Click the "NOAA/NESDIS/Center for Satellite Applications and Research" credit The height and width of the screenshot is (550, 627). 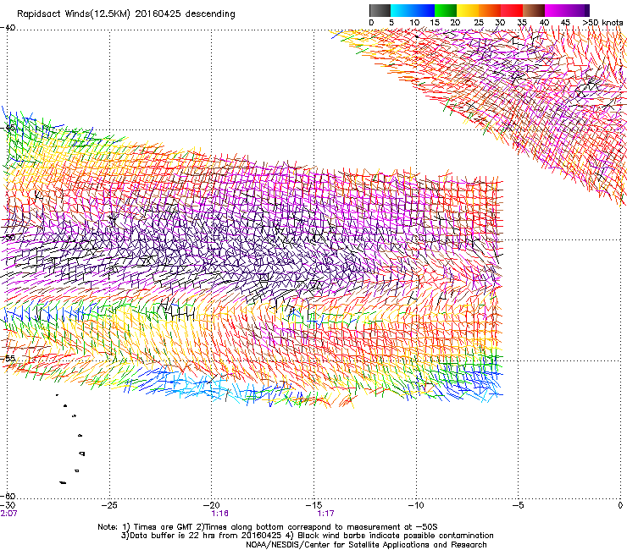click(366, 545)
